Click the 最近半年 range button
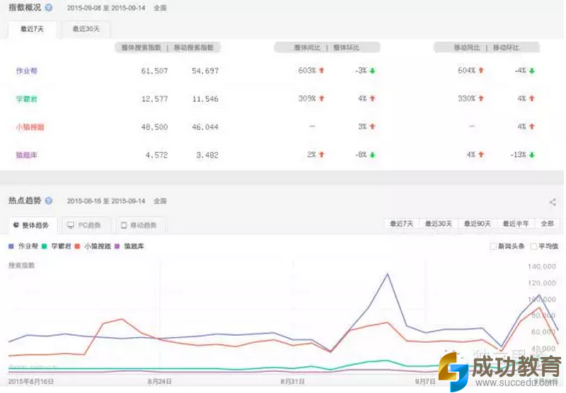The image size is (566, 393). tap(516, 224)
